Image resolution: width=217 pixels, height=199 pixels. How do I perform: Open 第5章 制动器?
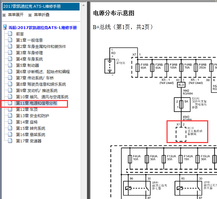(x=27, y=65)
